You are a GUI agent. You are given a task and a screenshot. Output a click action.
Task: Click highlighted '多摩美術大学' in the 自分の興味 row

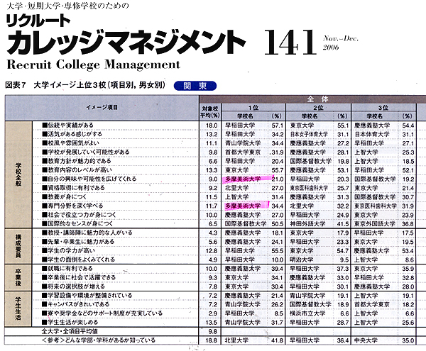pos(243,179)
